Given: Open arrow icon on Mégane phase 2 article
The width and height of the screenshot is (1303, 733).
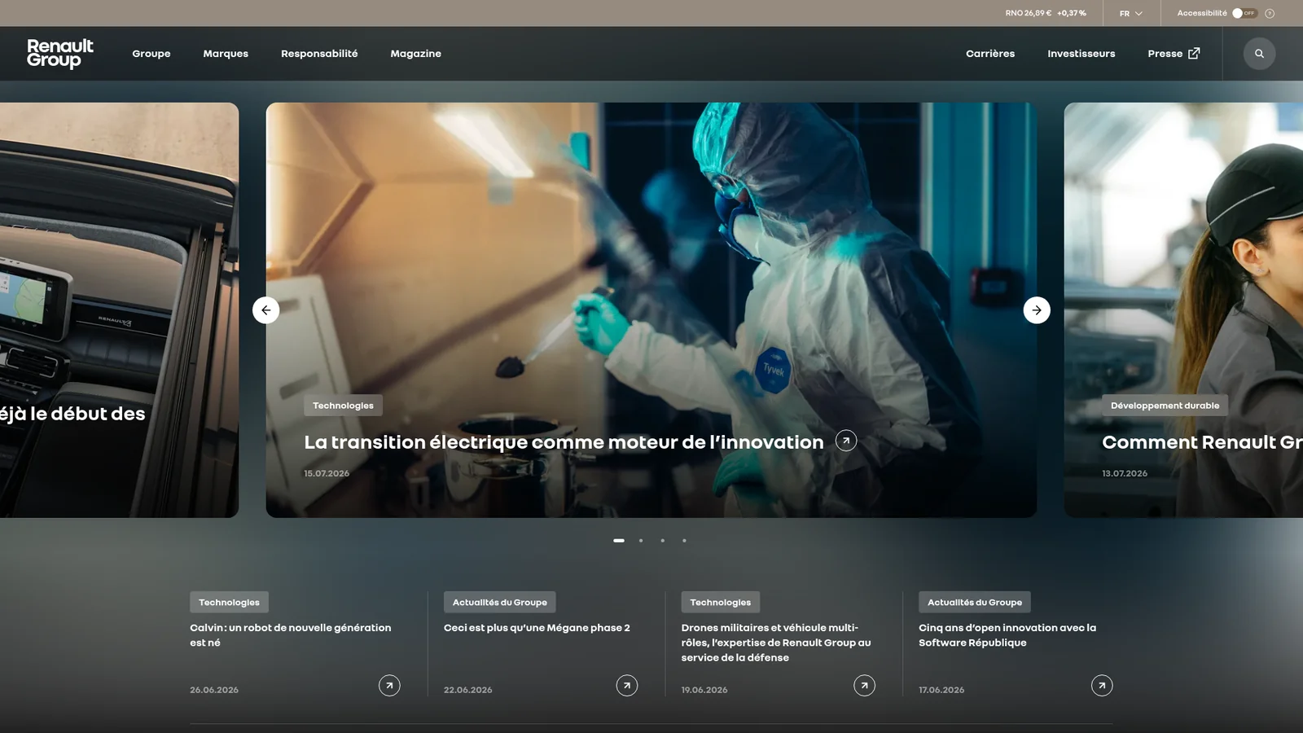Looking at the screenshot, I should (627, 686).
